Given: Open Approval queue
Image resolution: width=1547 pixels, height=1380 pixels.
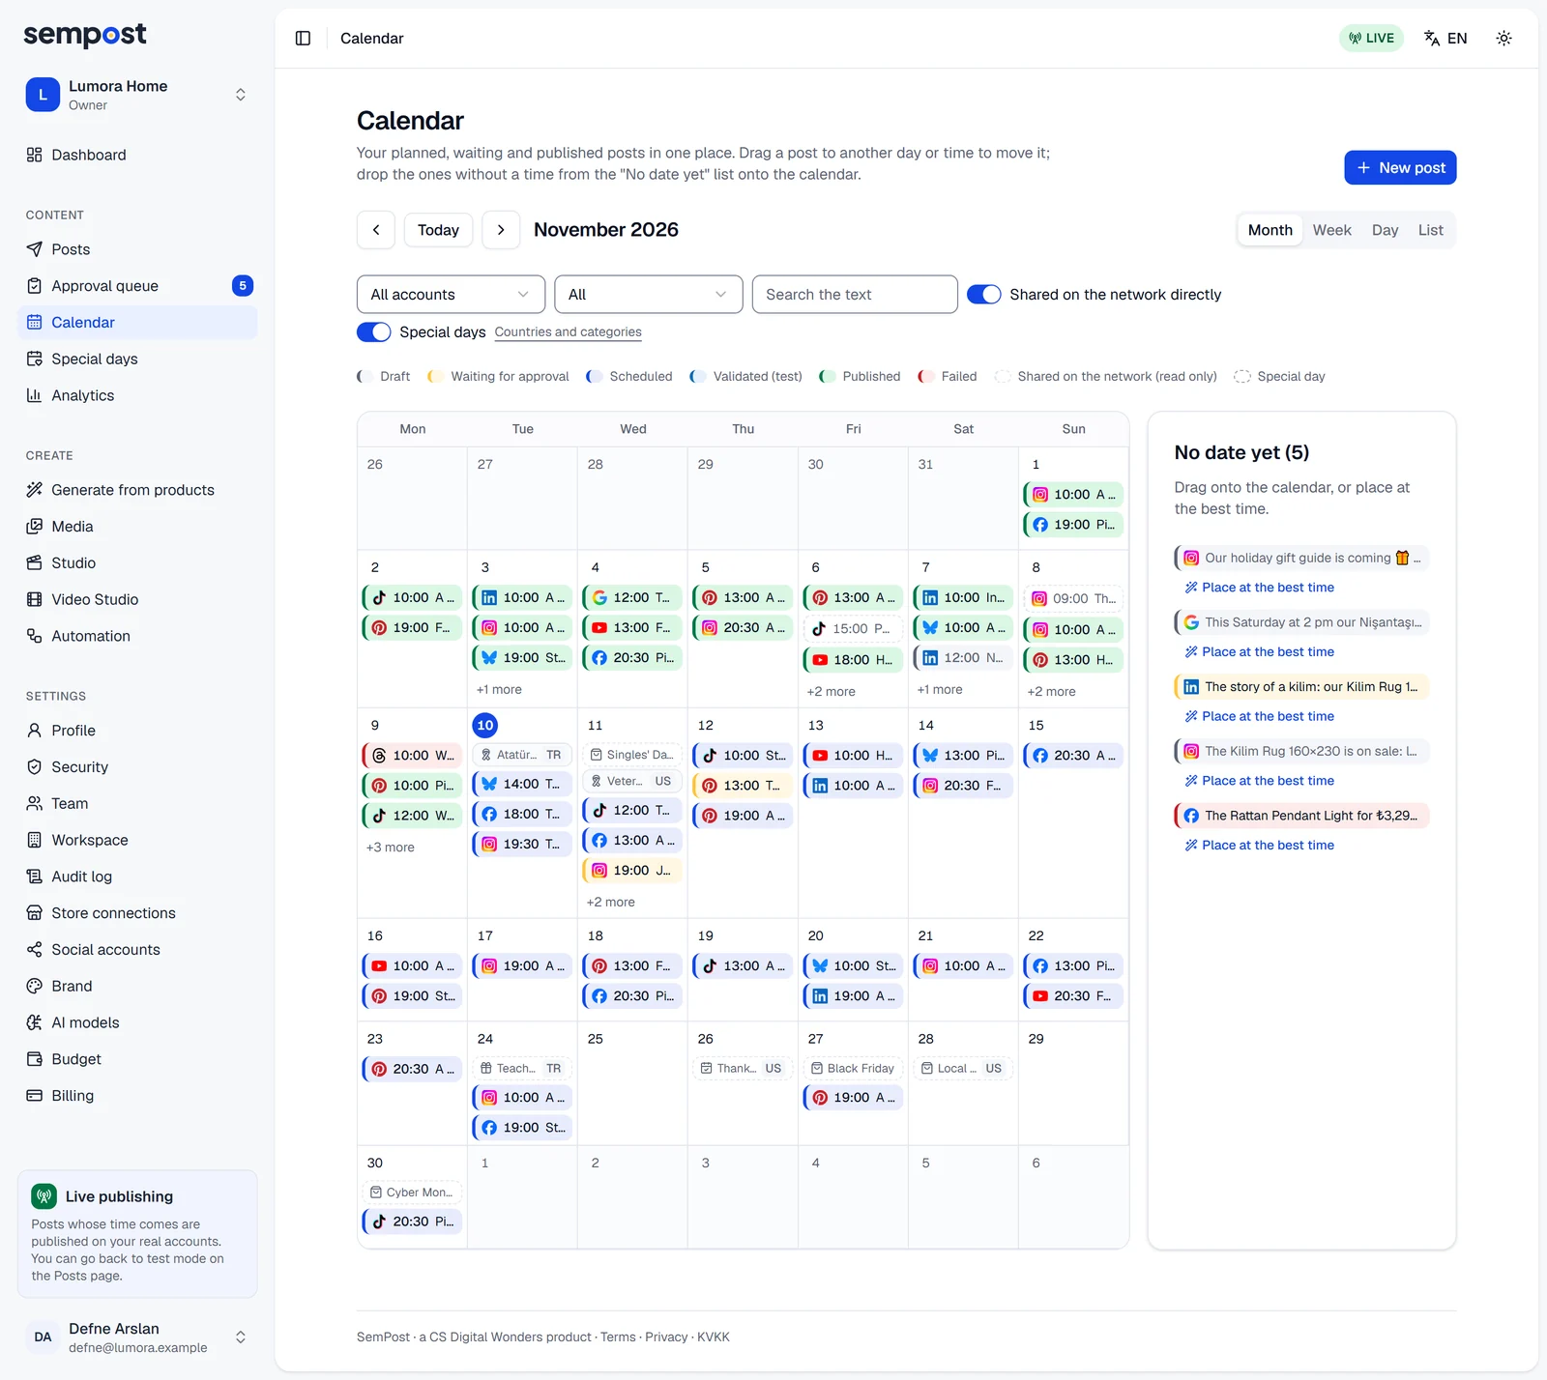Looking at the screenshot, I should (x=137, y=286).
